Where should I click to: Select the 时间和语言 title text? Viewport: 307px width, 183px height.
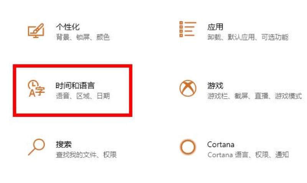pos(75,85)
